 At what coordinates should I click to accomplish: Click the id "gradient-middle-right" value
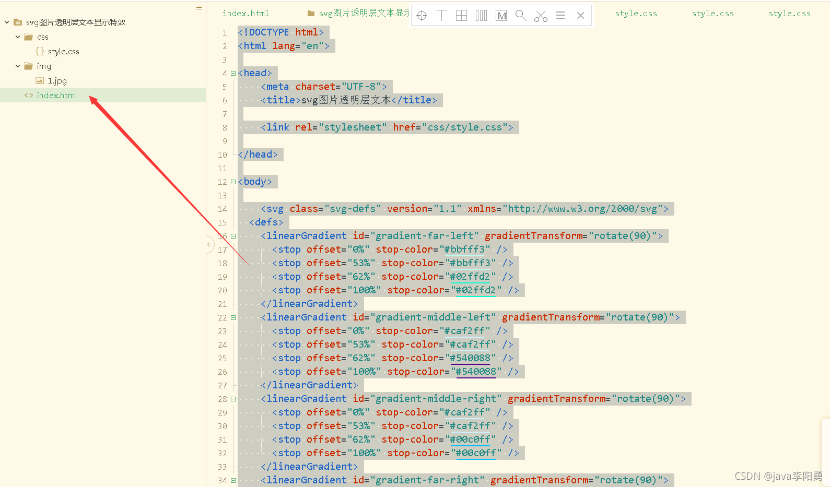click(436, 399)
